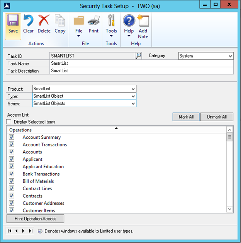
Task: Click the Task Description field
Action: [x=141, y=71]
